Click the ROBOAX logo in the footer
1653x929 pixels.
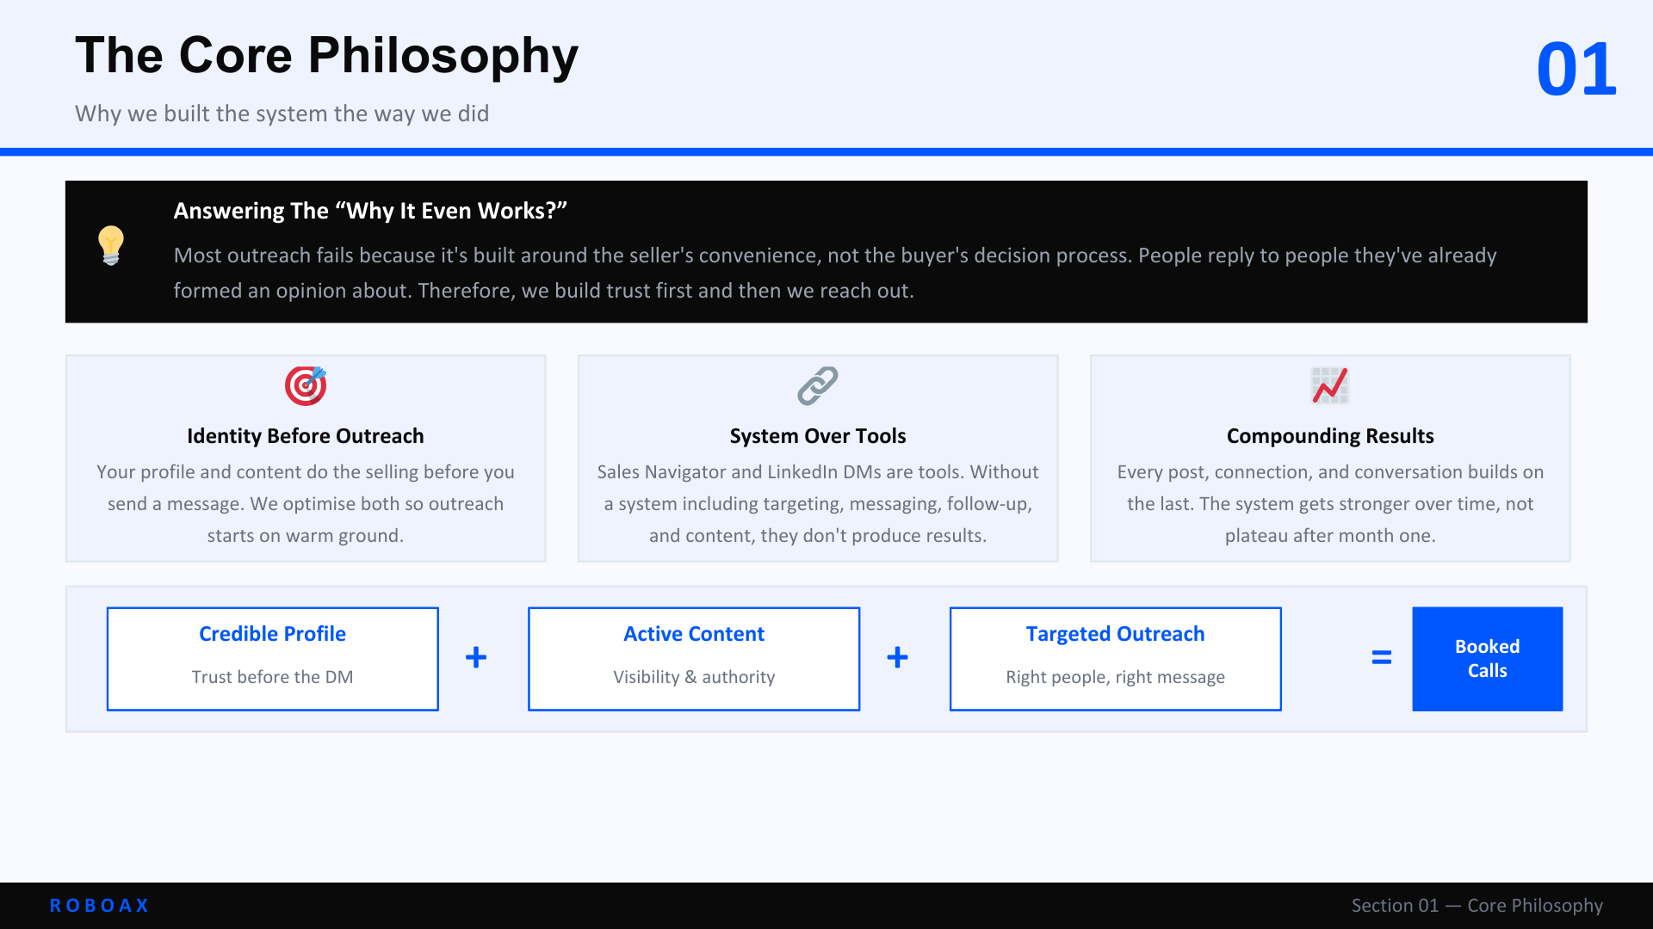[x=99, y=906]
